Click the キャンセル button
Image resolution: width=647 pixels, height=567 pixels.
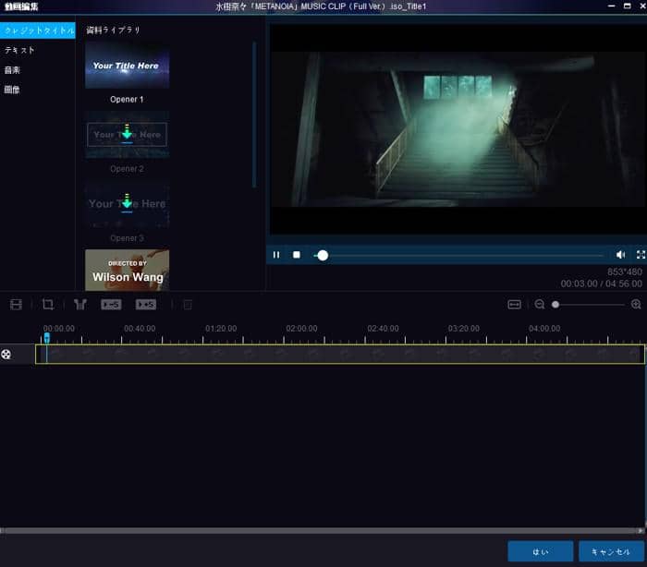610,551
